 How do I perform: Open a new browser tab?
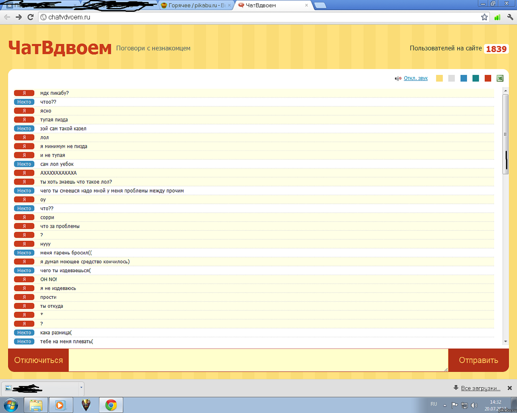click(320, 5)
